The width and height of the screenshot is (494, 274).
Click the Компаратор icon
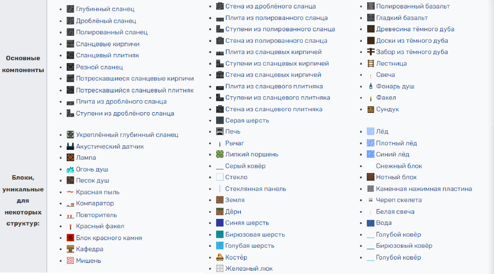[70, 203]
